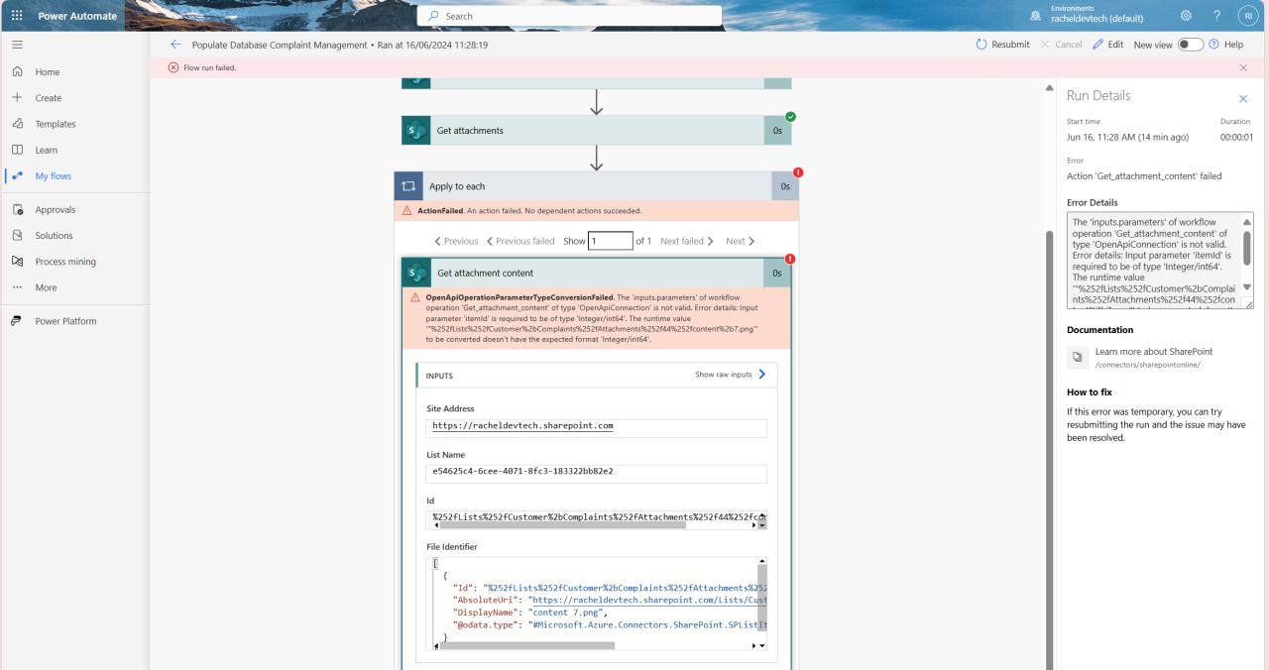The height and width of the screenshot is (670, 1269).
Task: Click the Apply to each error badge
Action: 798,172
